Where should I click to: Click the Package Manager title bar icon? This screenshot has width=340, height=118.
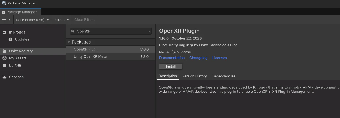(4, 3)
